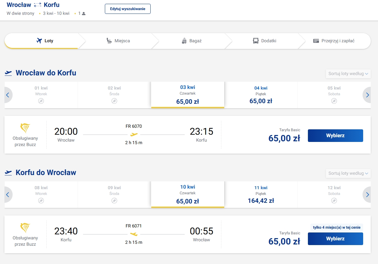
Task: Go to the Bagaż step tab
Action: (x=192, y=41)
